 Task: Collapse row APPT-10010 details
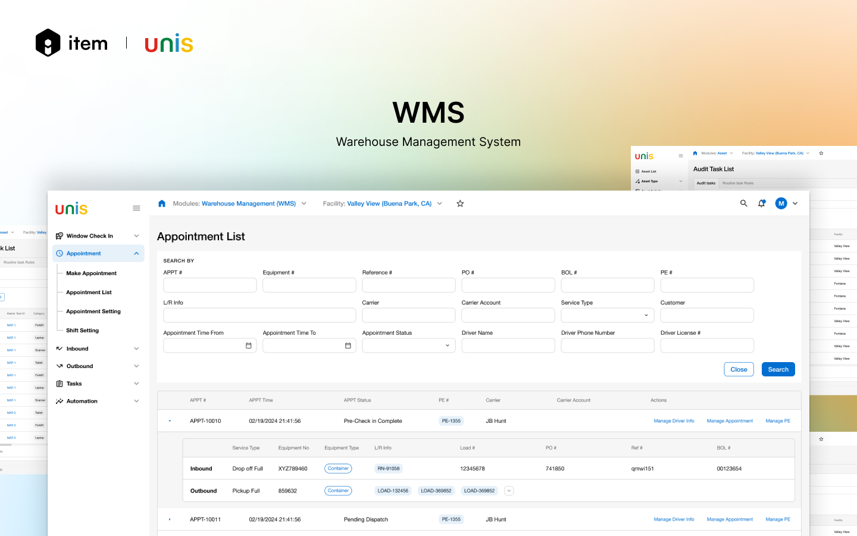pyautogui.click(x=170, y=421)
